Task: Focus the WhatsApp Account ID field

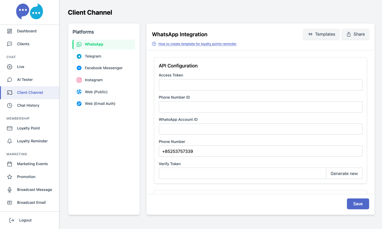Action: point(261,129)
